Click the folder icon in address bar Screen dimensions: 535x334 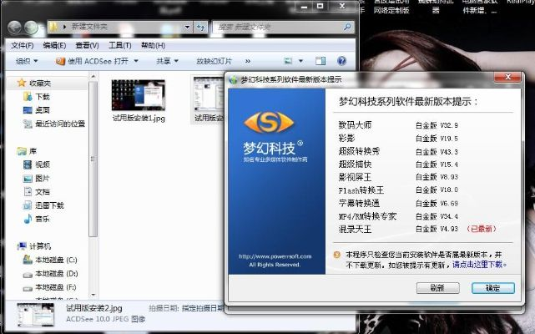click(53, 27)
